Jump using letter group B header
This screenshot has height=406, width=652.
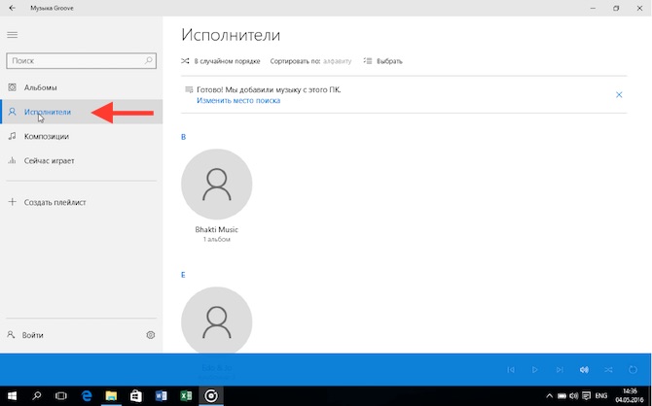pyautogui.click(x=183, y=137)
